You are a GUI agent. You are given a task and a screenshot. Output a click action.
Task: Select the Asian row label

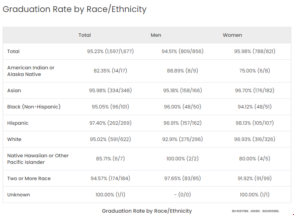(14, 91)
